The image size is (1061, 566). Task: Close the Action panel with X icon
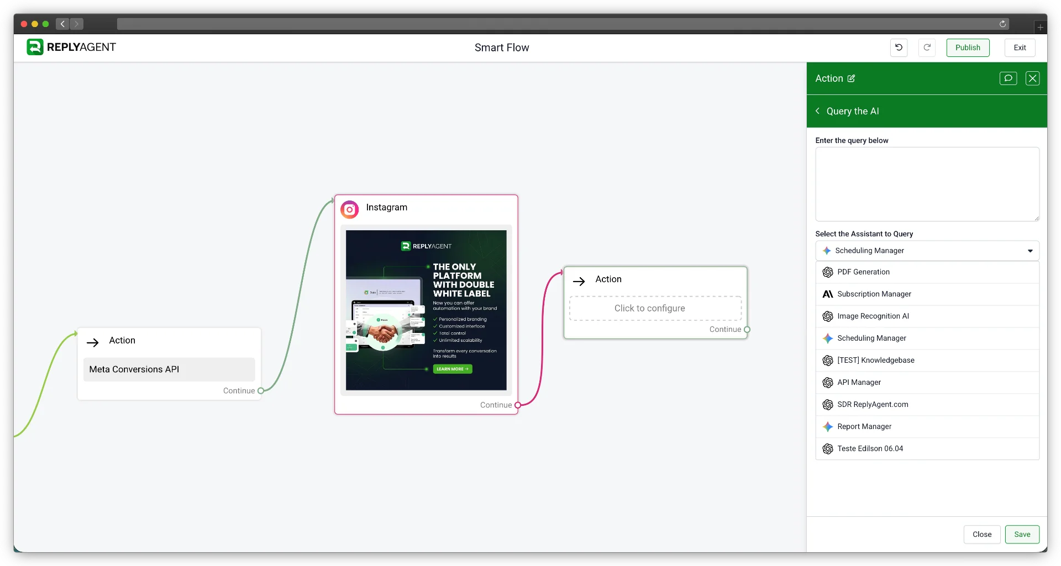pos(1032,78)
